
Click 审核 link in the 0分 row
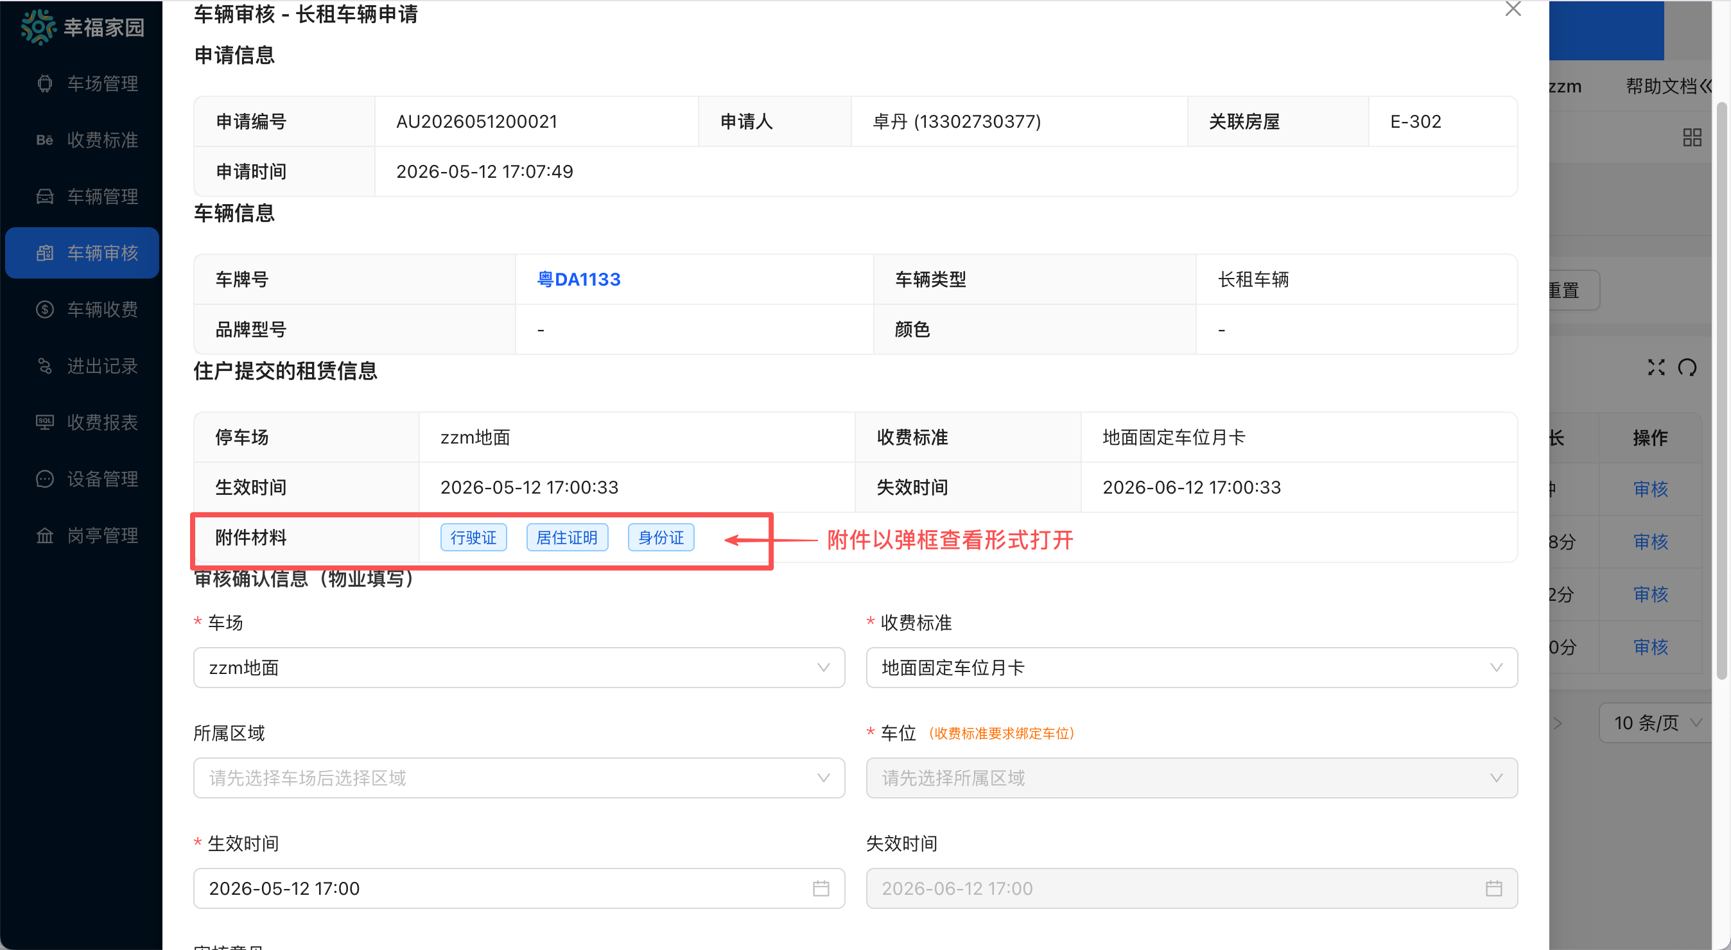(x=1650, y=646)
